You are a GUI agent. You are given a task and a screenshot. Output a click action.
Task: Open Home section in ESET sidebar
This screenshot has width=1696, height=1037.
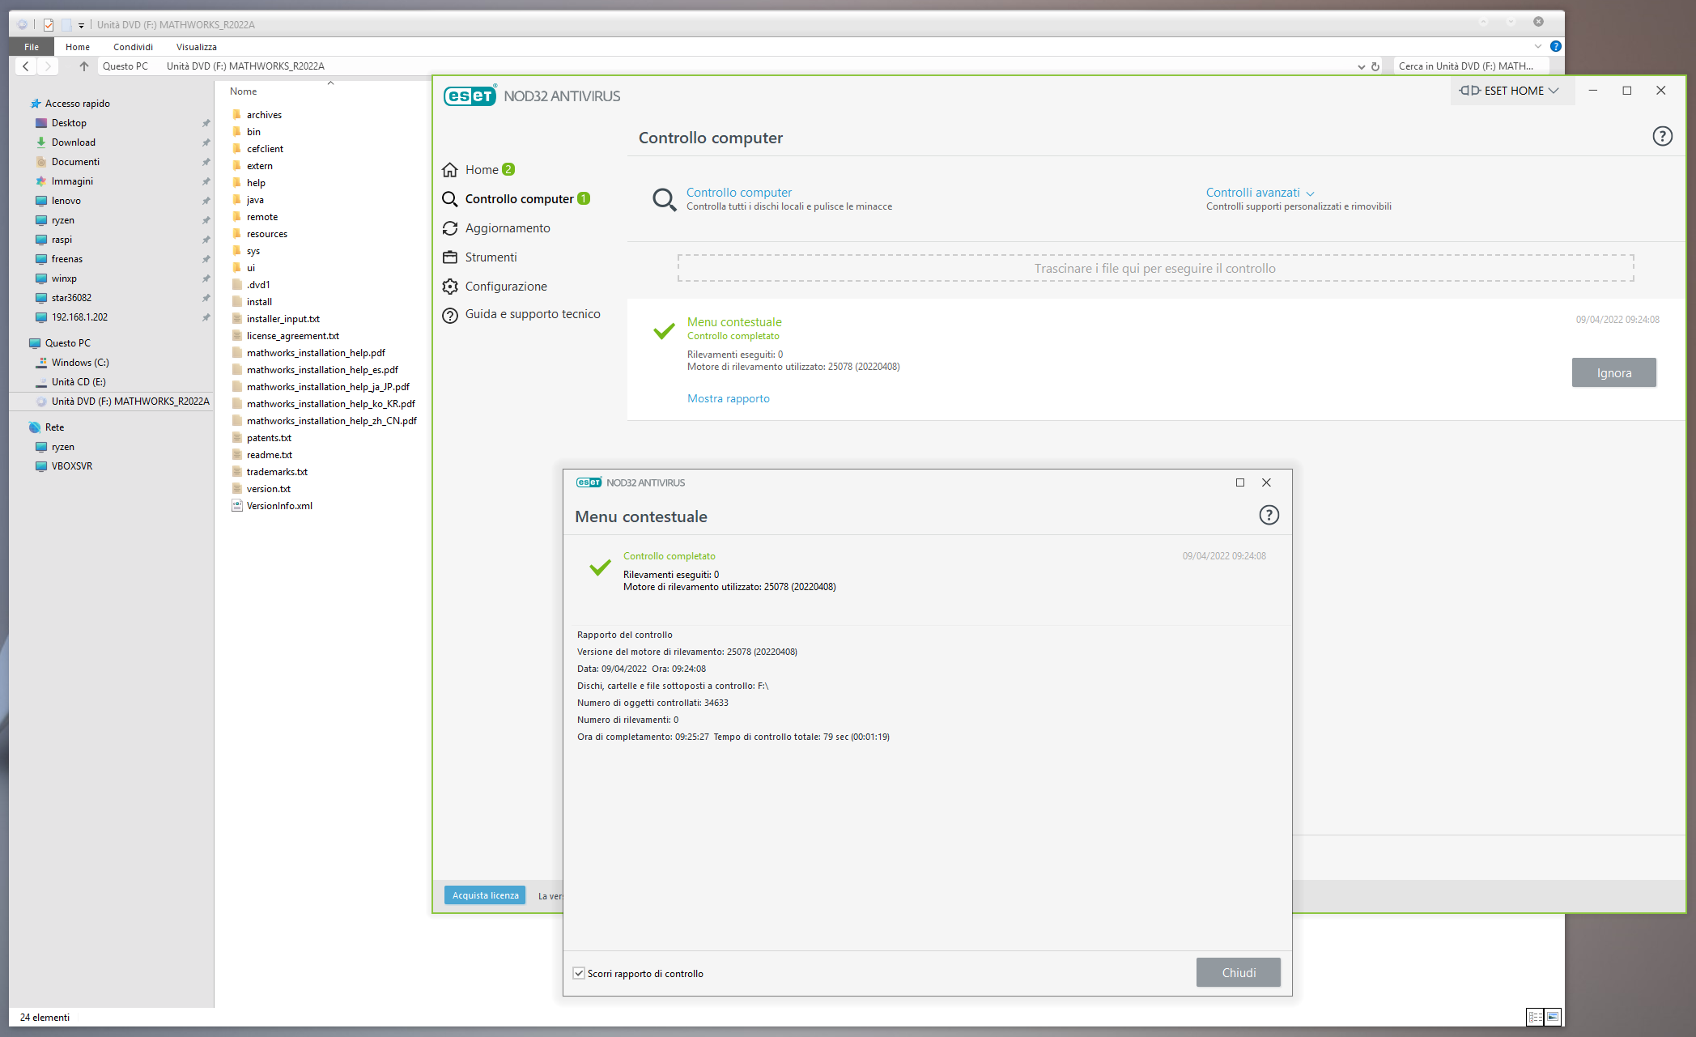coord(482,170)
